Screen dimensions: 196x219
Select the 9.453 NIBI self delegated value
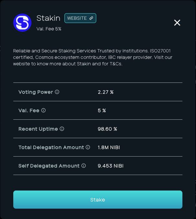[110, 166]
